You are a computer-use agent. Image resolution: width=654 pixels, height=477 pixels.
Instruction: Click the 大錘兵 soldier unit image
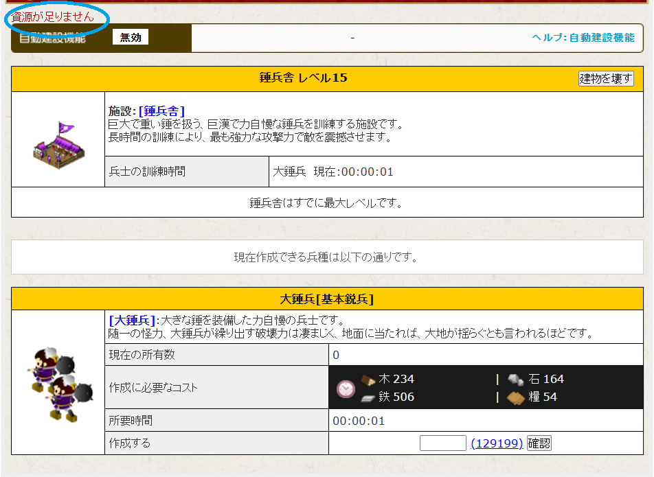point(58,382)
